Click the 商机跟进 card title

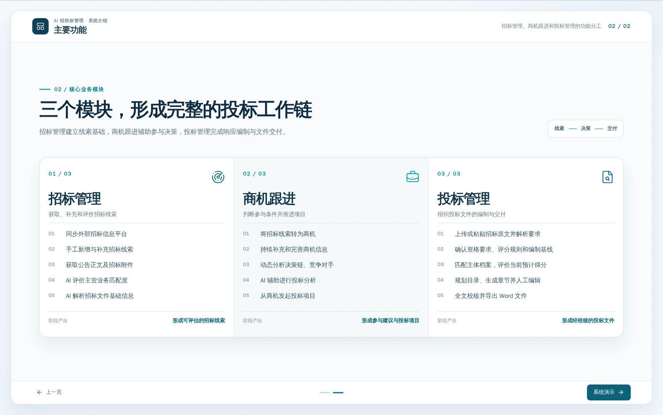tap(269, 199)
